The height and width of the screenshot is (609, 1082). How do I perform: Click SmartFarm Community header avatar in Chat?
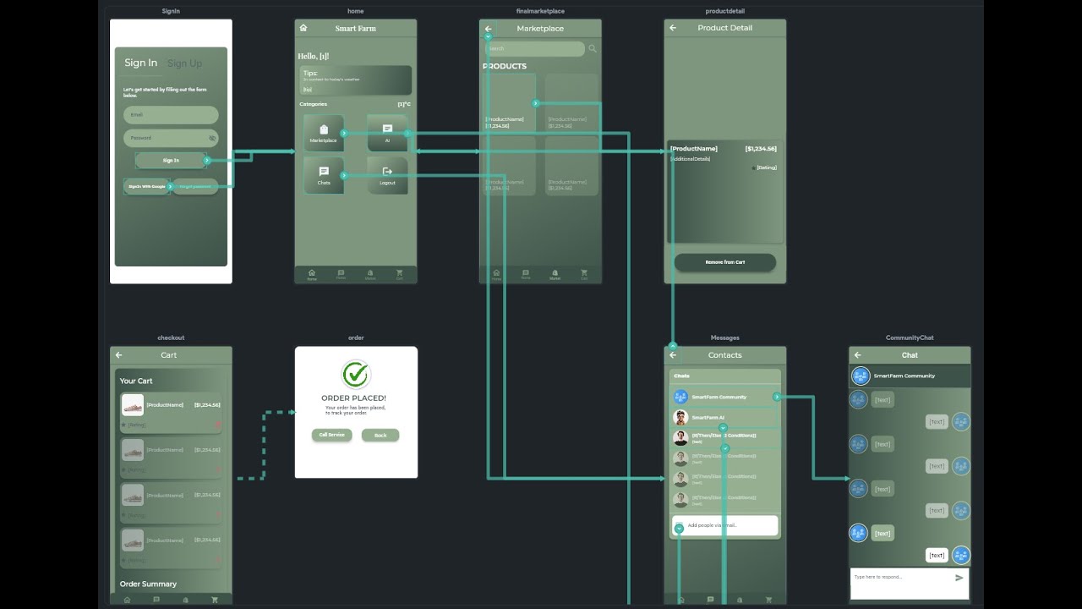861,376
